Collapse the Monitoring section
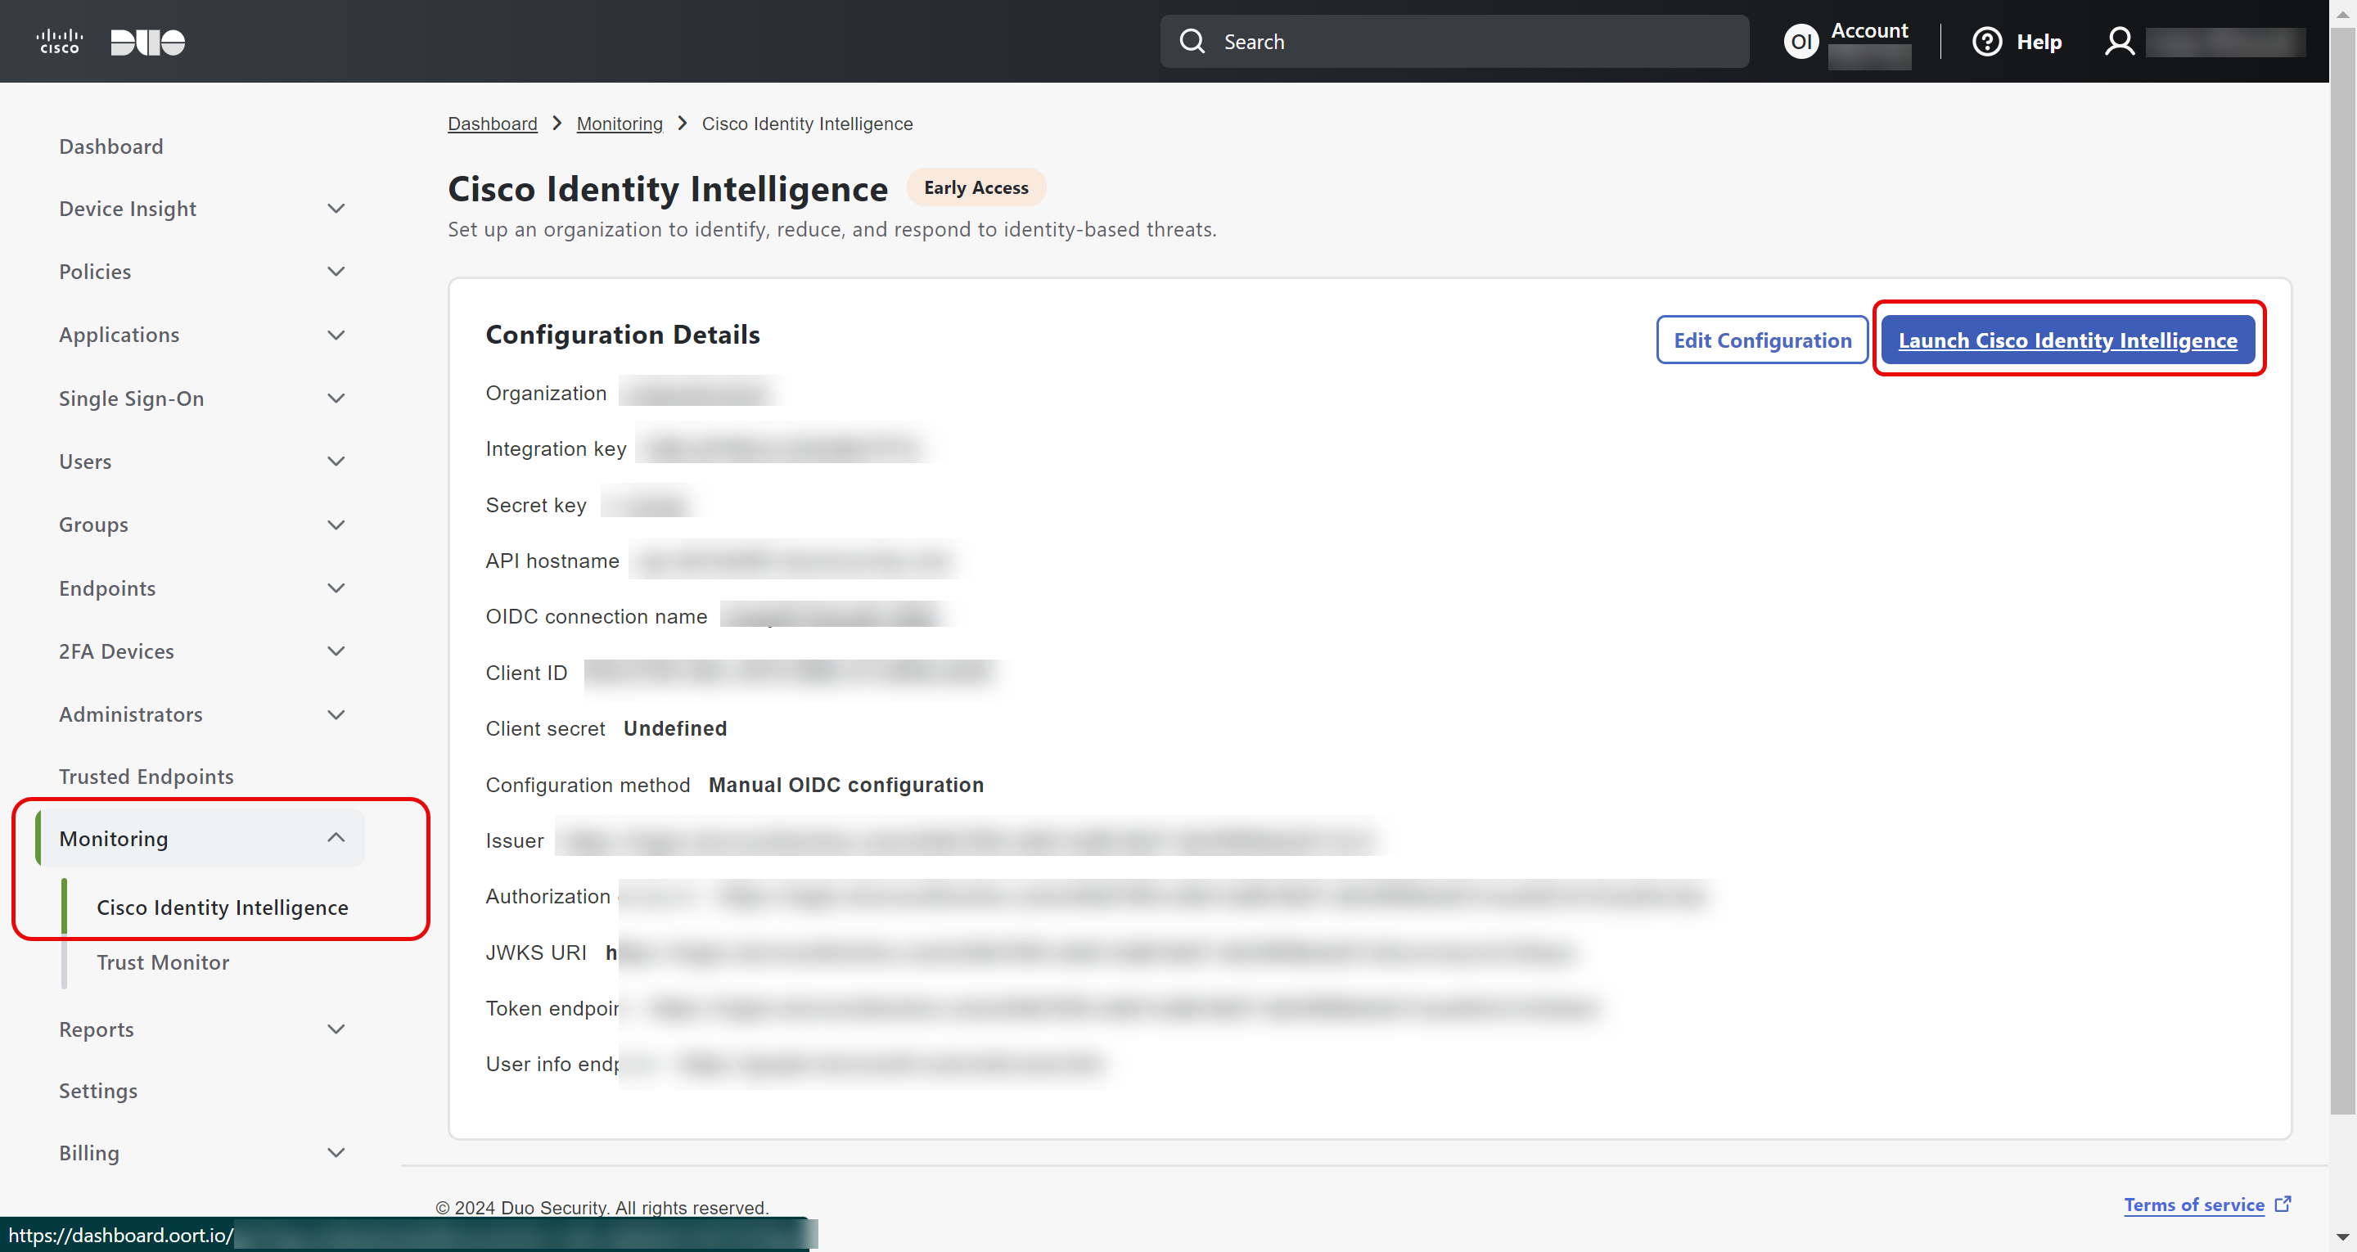Image resolution: width=2357 pixels, height=1252 pixels. tap(336, 837)
